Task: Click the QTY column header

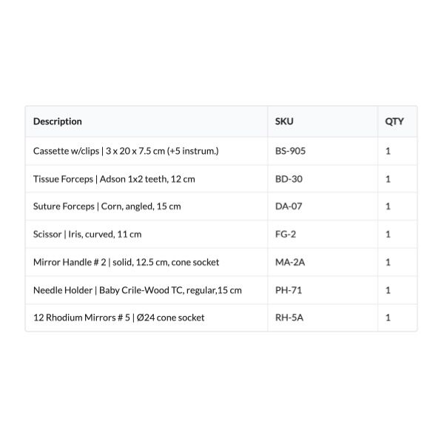Action: pos(394,121)
